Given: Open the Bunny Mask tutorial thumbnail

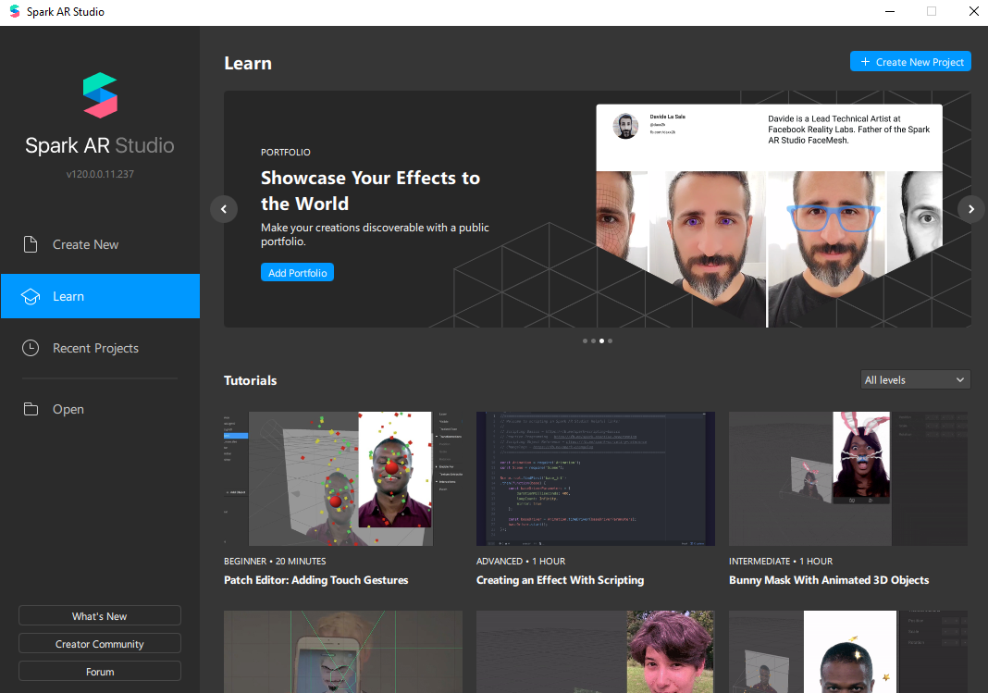Looking at the screenshot, I should click(848, 478).
